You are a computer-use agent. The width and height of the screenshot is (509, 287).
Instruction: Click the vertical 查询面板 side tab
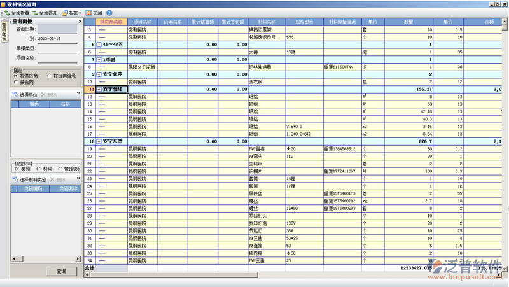click(x=4, y=31)
